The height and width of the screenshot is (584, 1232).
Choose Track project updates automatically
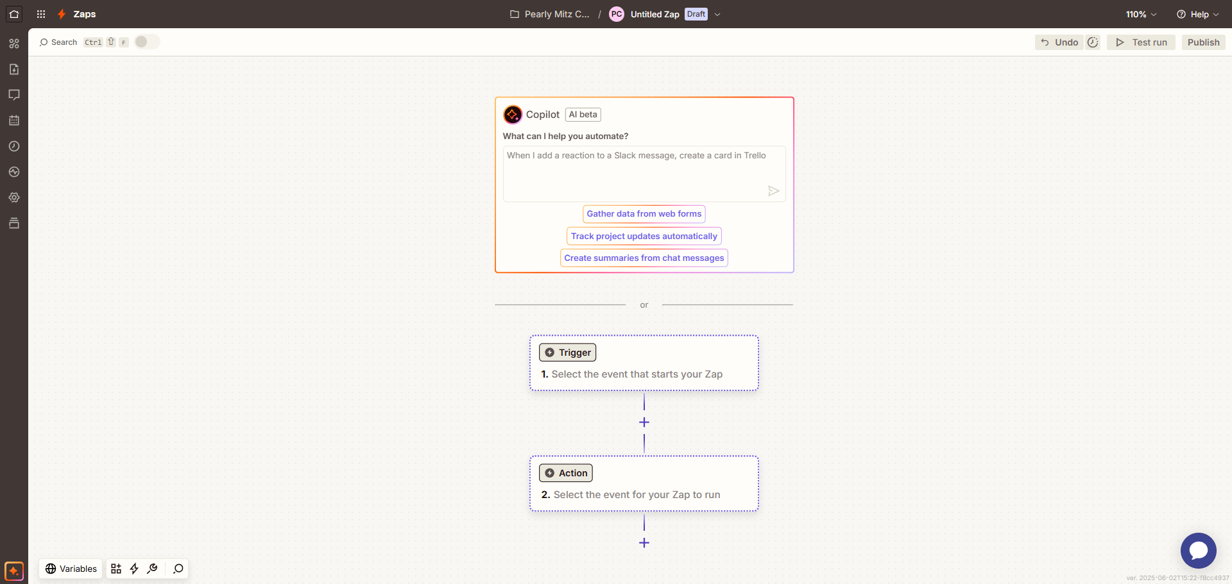click(x=644, y=236)
